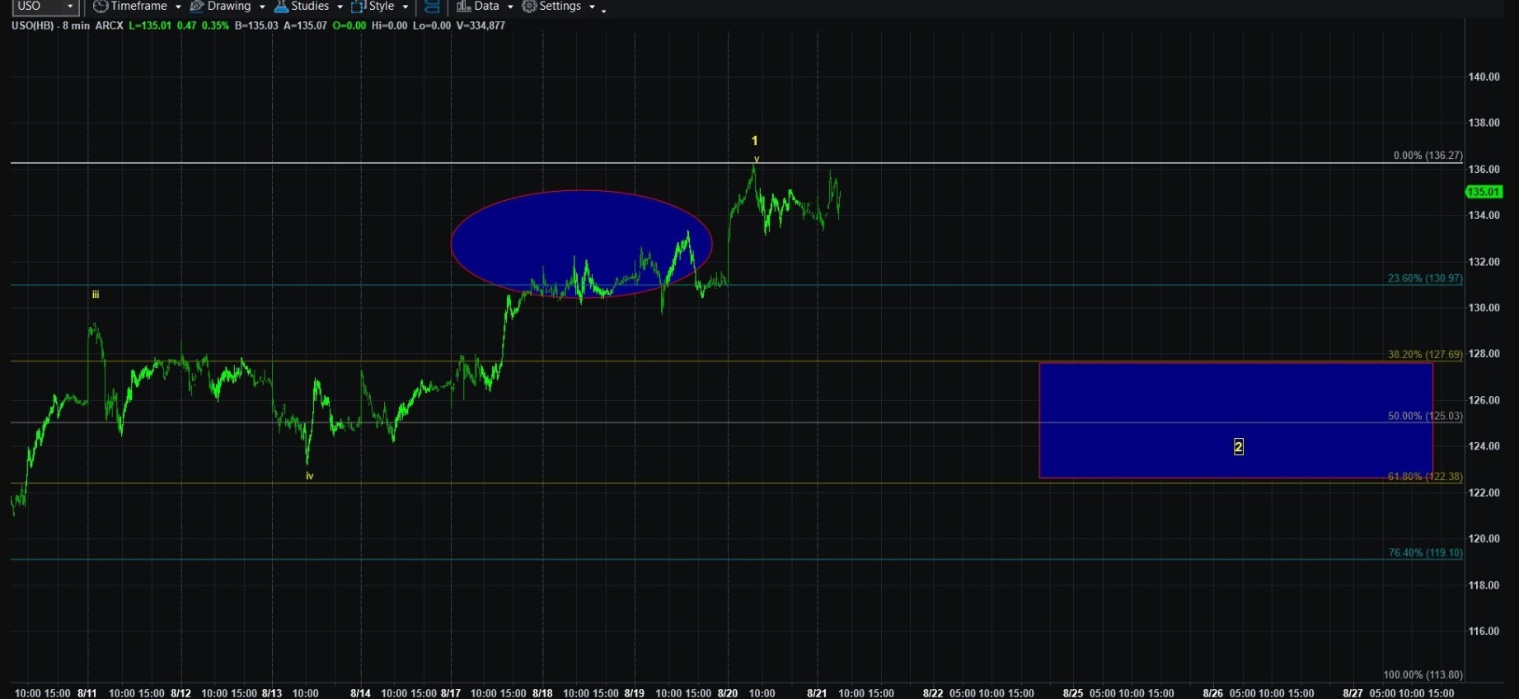Screen dimensions: 1519x699
Task: Click the 8/22 date on time axis
Action: coord(933,693)
